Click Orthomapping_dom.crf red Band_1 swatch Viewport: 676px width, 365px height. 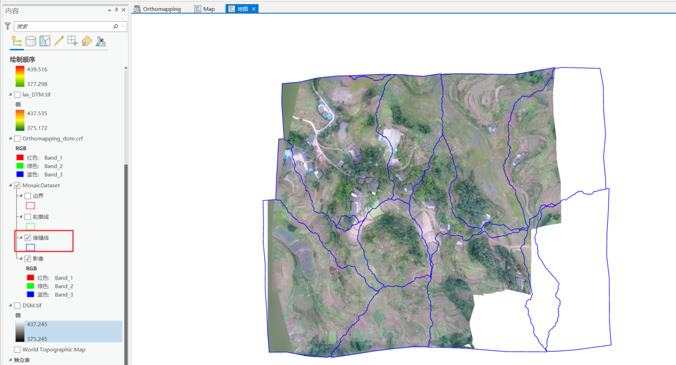[20, 158]
